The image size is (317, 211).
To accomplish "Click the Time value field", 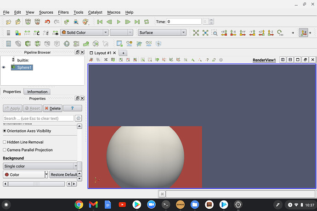I will point(184,22).
